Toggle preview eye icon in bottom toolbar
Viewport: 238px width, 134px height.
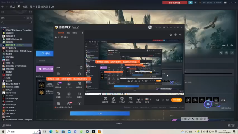(x=163, y=100)
